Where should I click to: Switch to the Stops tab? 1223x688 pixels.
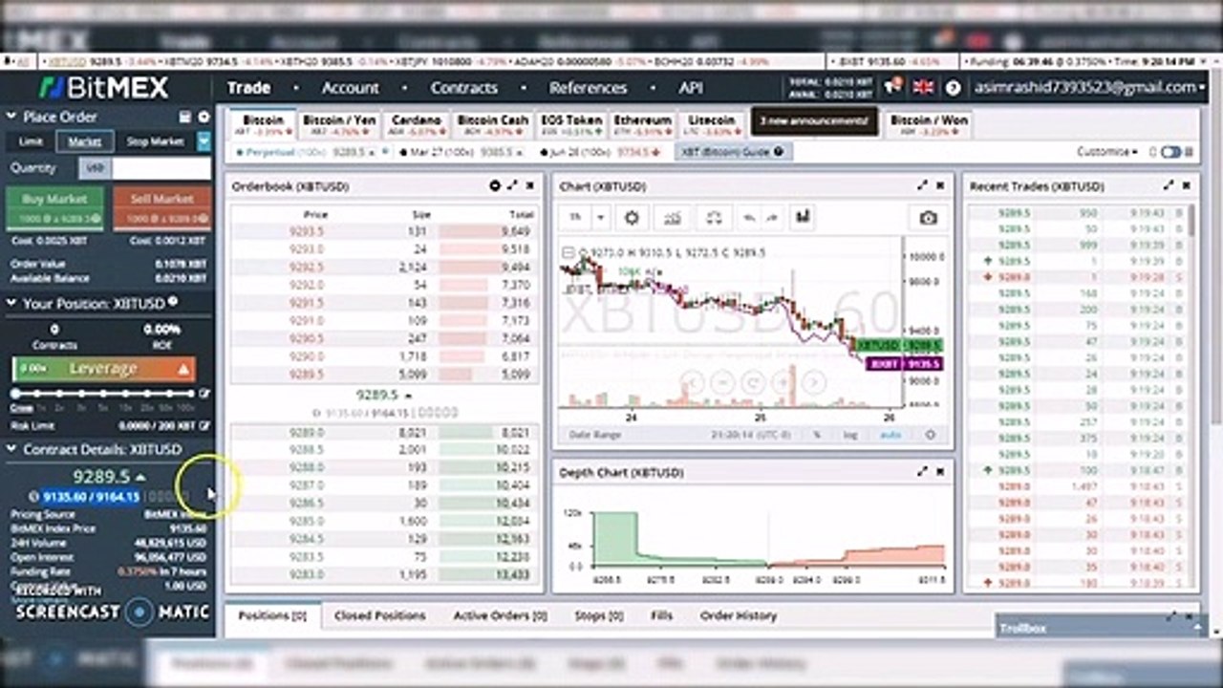tap(599, 616)
